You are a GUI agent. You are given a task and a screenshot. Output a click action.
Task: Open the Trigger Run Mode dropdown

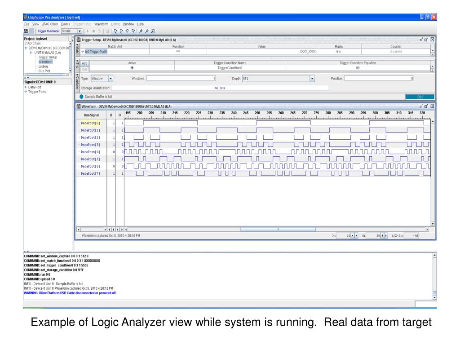(79, 31)
